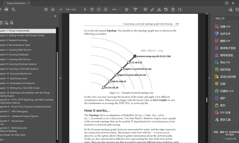
Task: Close the Nmap_Network_Ex document tab
Action: [x=29, y=3]
